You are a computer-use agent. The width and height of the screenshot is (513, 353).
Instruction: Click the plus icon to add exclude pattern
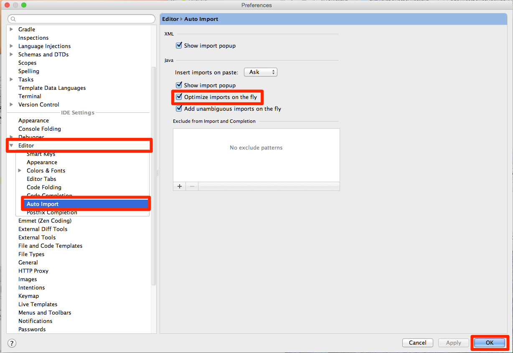click(x=180, y=186)
